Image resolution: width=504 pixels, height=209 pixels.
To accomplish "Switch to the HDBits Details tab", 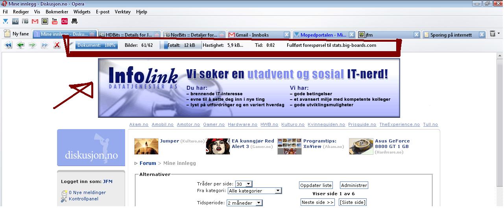I will (x=129, y=35).
